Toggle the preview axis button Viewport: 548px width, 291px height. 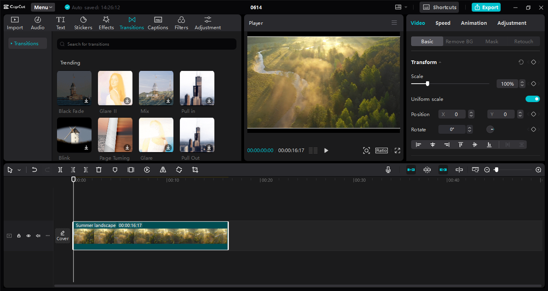[459, 170]
